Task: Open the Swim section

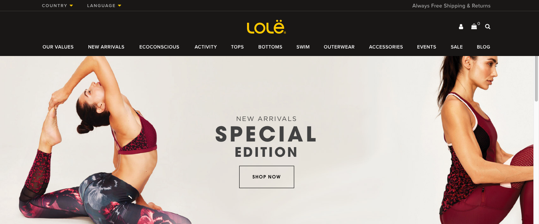Action: tap(303, 47)
